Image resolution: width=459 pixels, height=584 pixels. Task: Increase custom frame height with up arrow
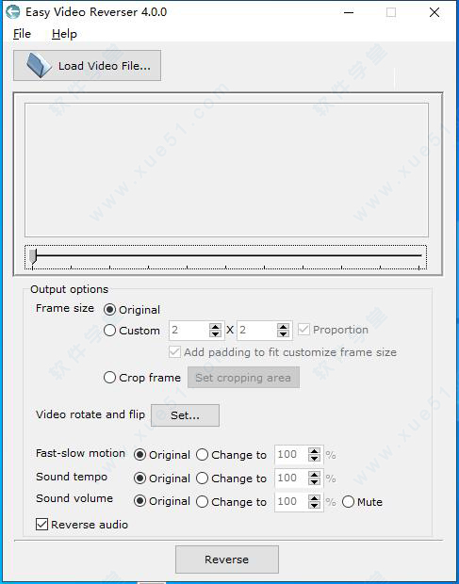[283, 327]
